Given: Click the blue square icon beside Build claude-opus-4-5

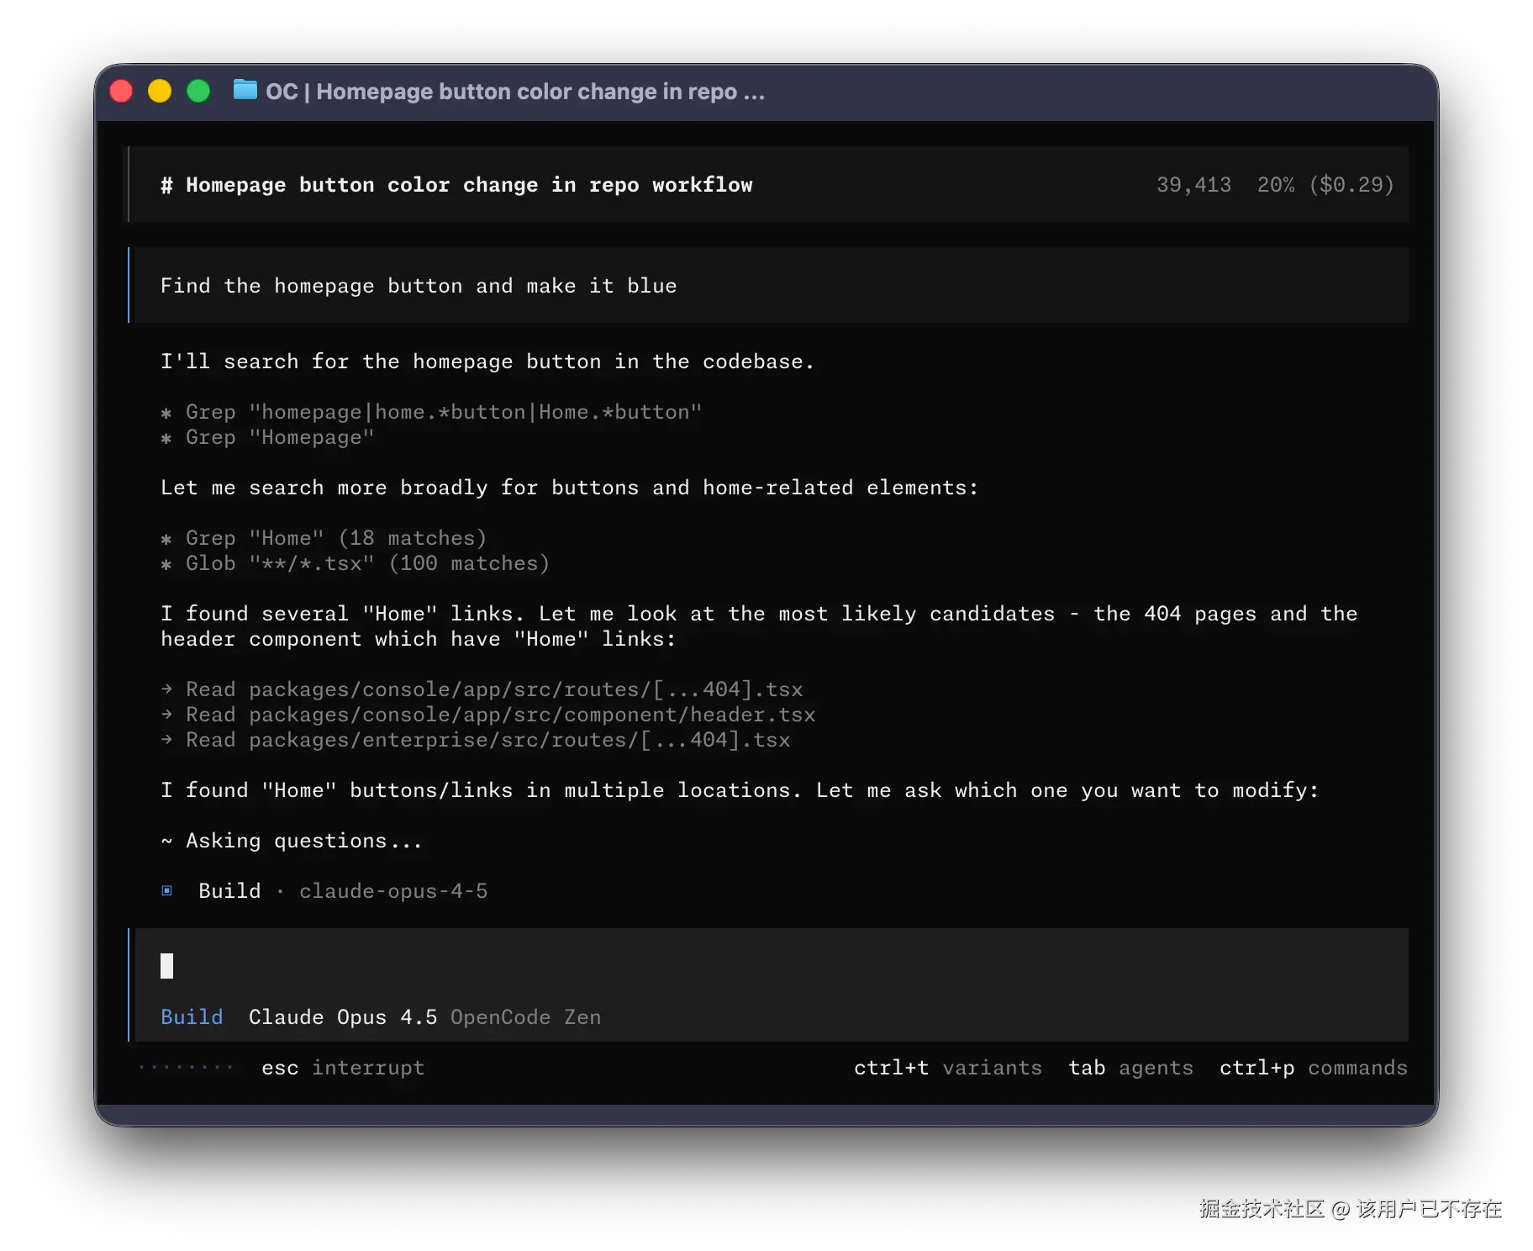Looking at the screenshot, I should coord(167,890).
